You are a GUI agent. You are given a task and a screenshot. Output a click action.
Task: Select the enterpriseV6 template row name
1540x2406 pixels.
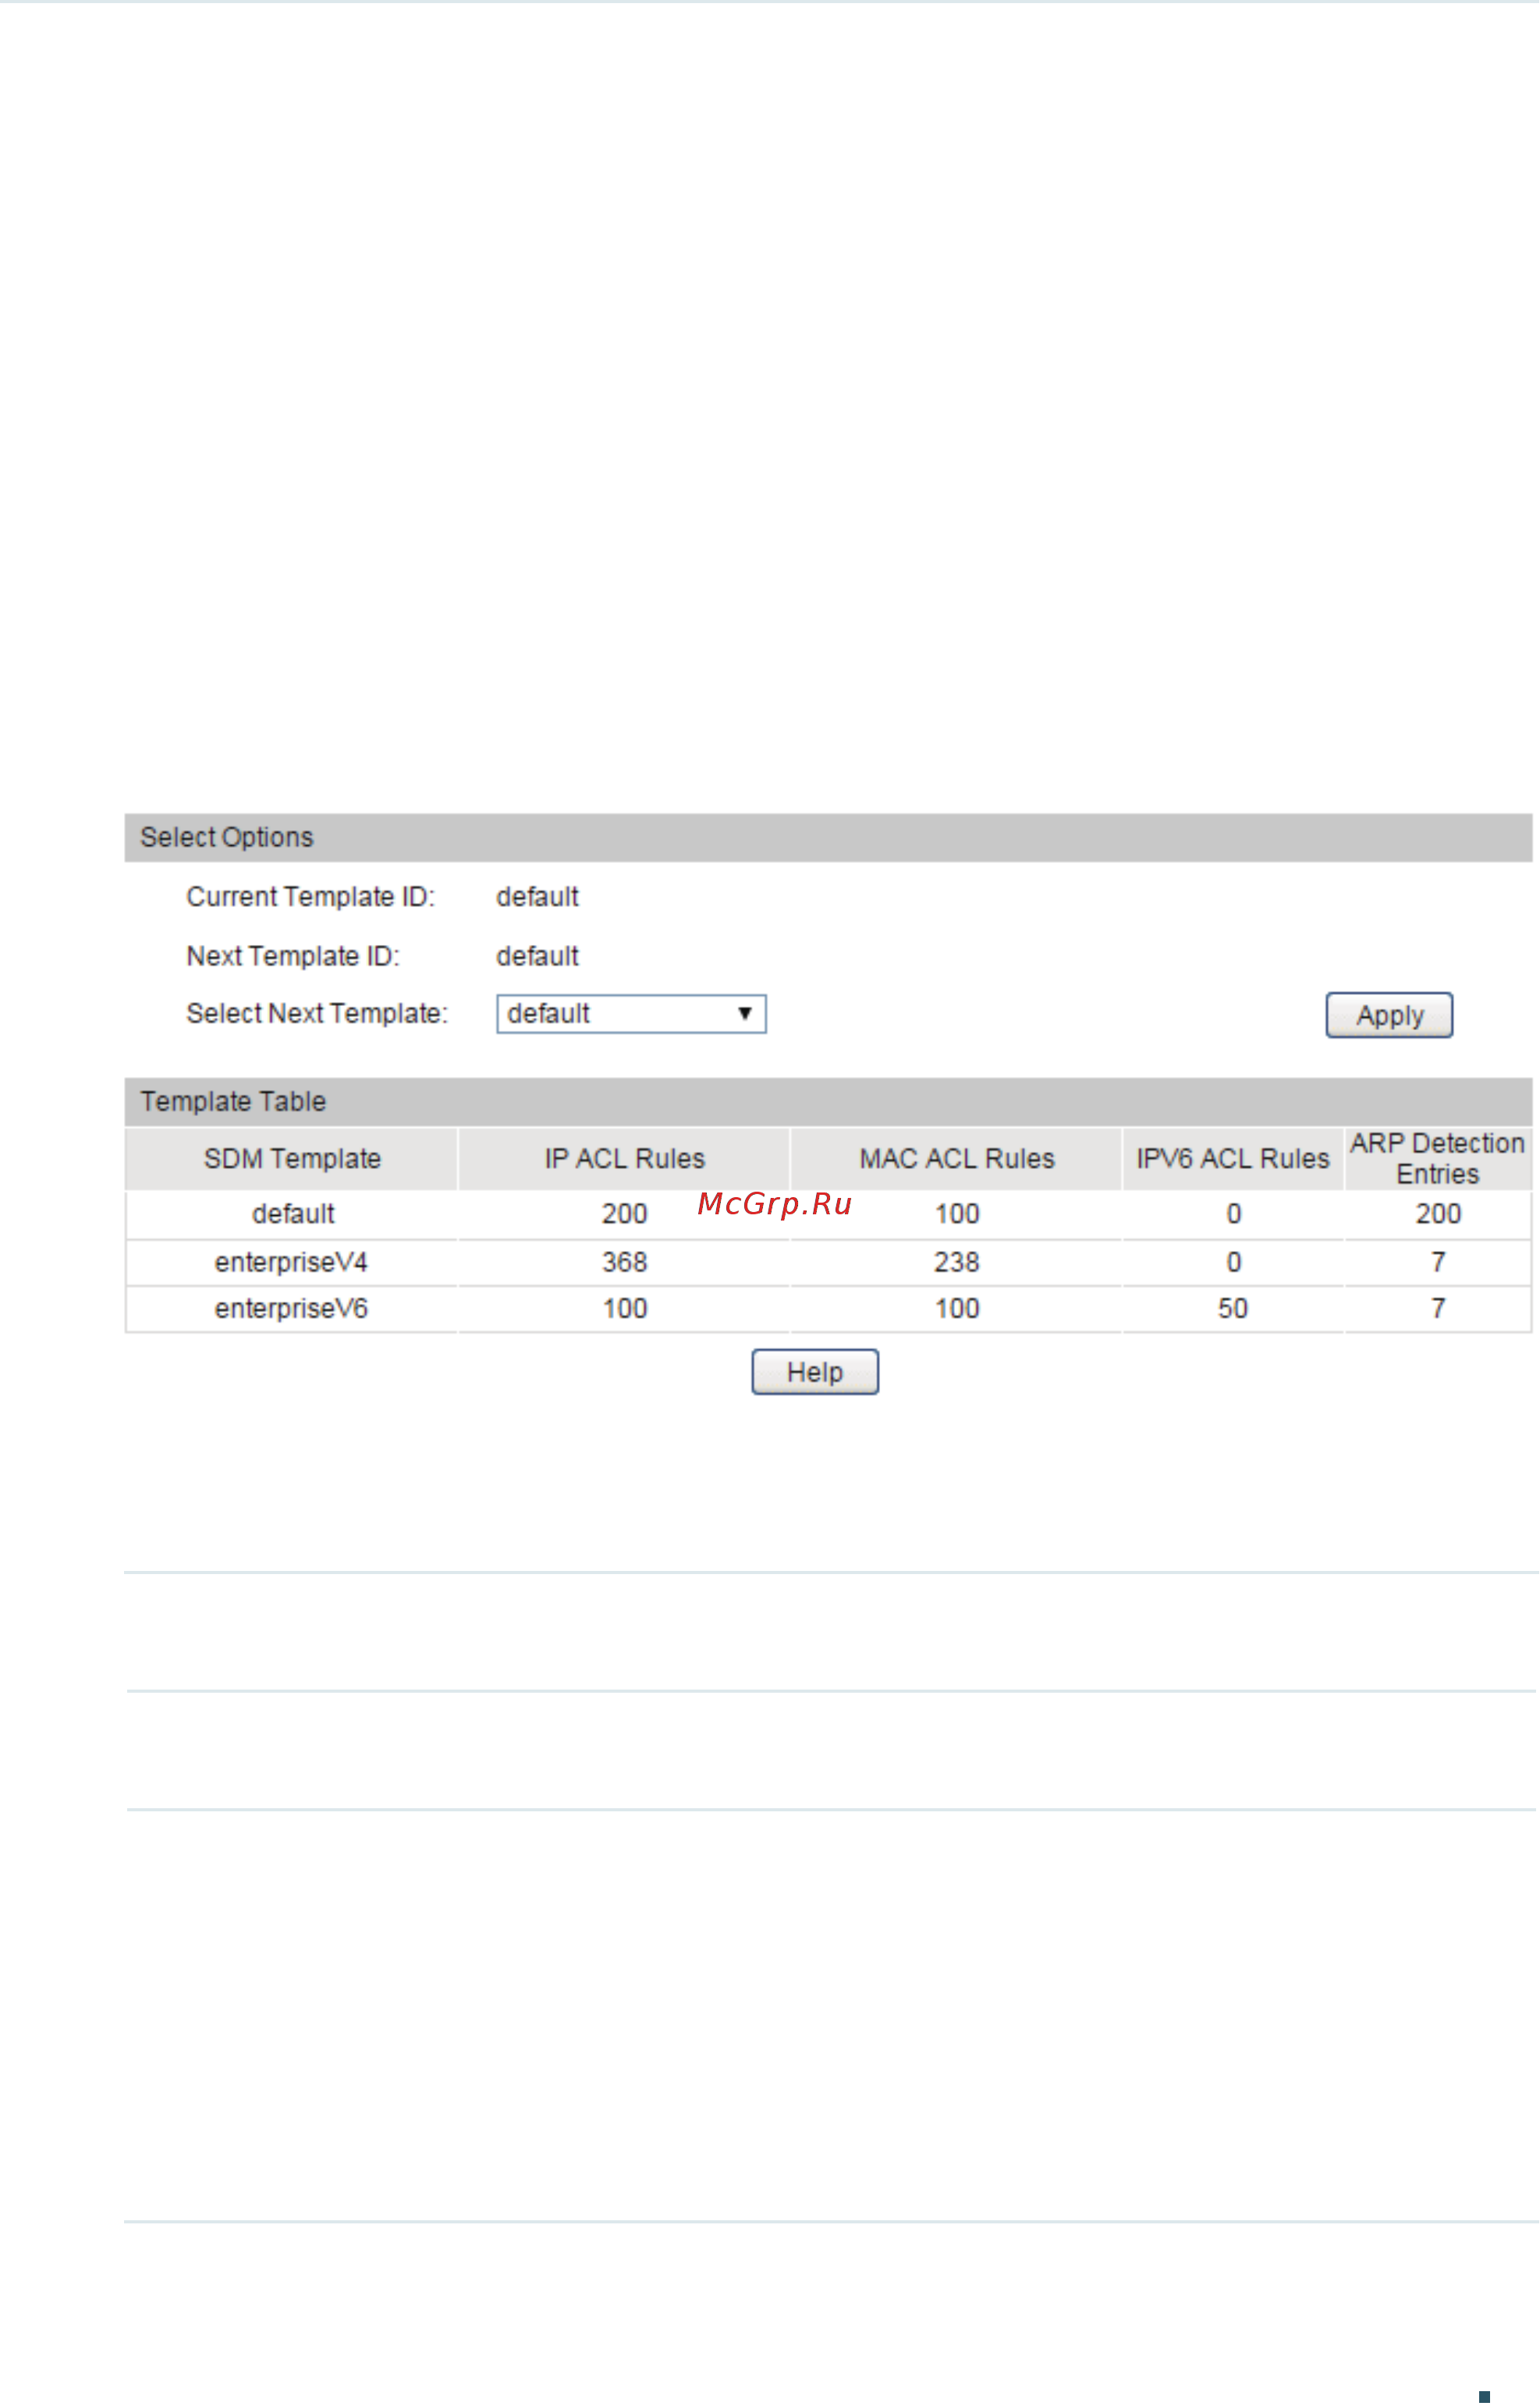click(x=291, y=1307)
